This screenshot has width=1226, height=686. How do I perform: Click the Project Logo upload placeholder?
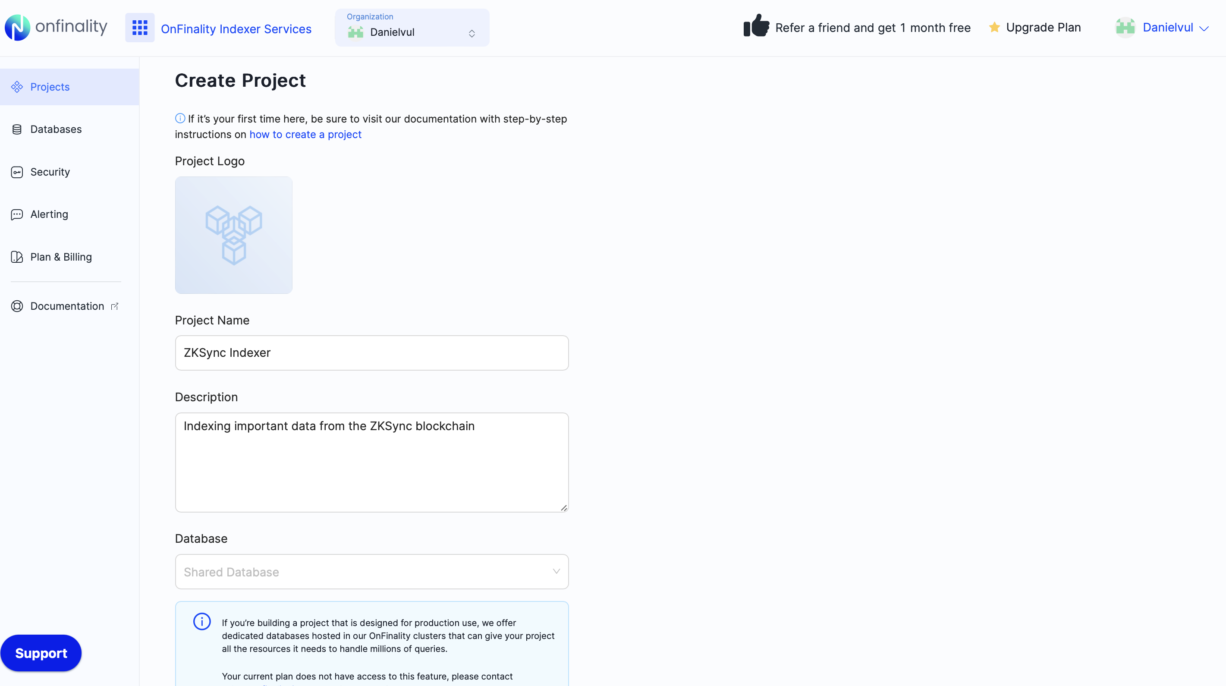tap(233, 235)
